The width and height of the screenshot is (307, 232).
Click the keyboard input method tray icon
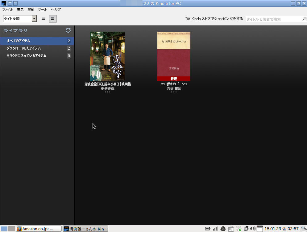click(x=231, y=229)
